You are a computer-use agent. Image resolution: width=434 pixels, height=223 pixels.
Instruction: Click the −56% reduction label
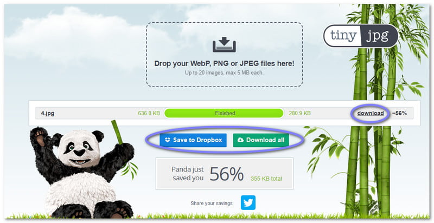399,113
